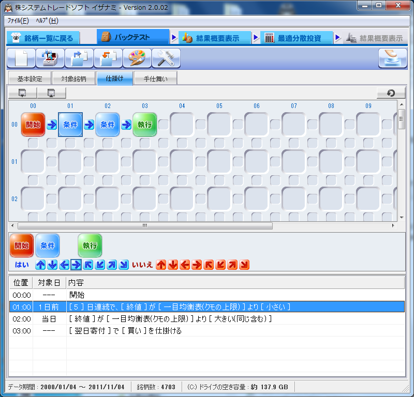This screenshot has height=397, width=414.
Task: Click the export folder icon with blue arrow
Action: [79, 58]
